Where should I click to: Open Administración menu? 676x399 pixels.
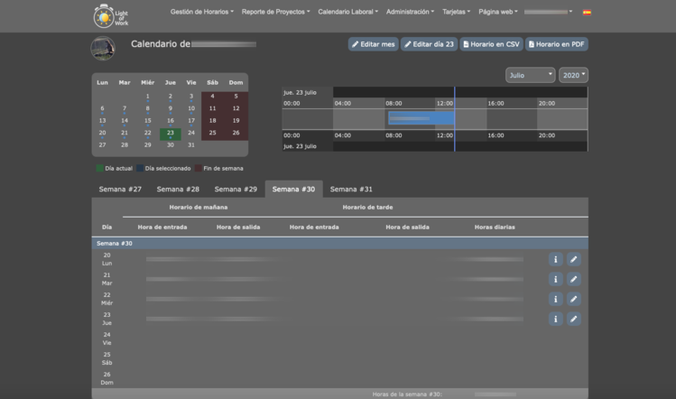[x=410, y=12]
